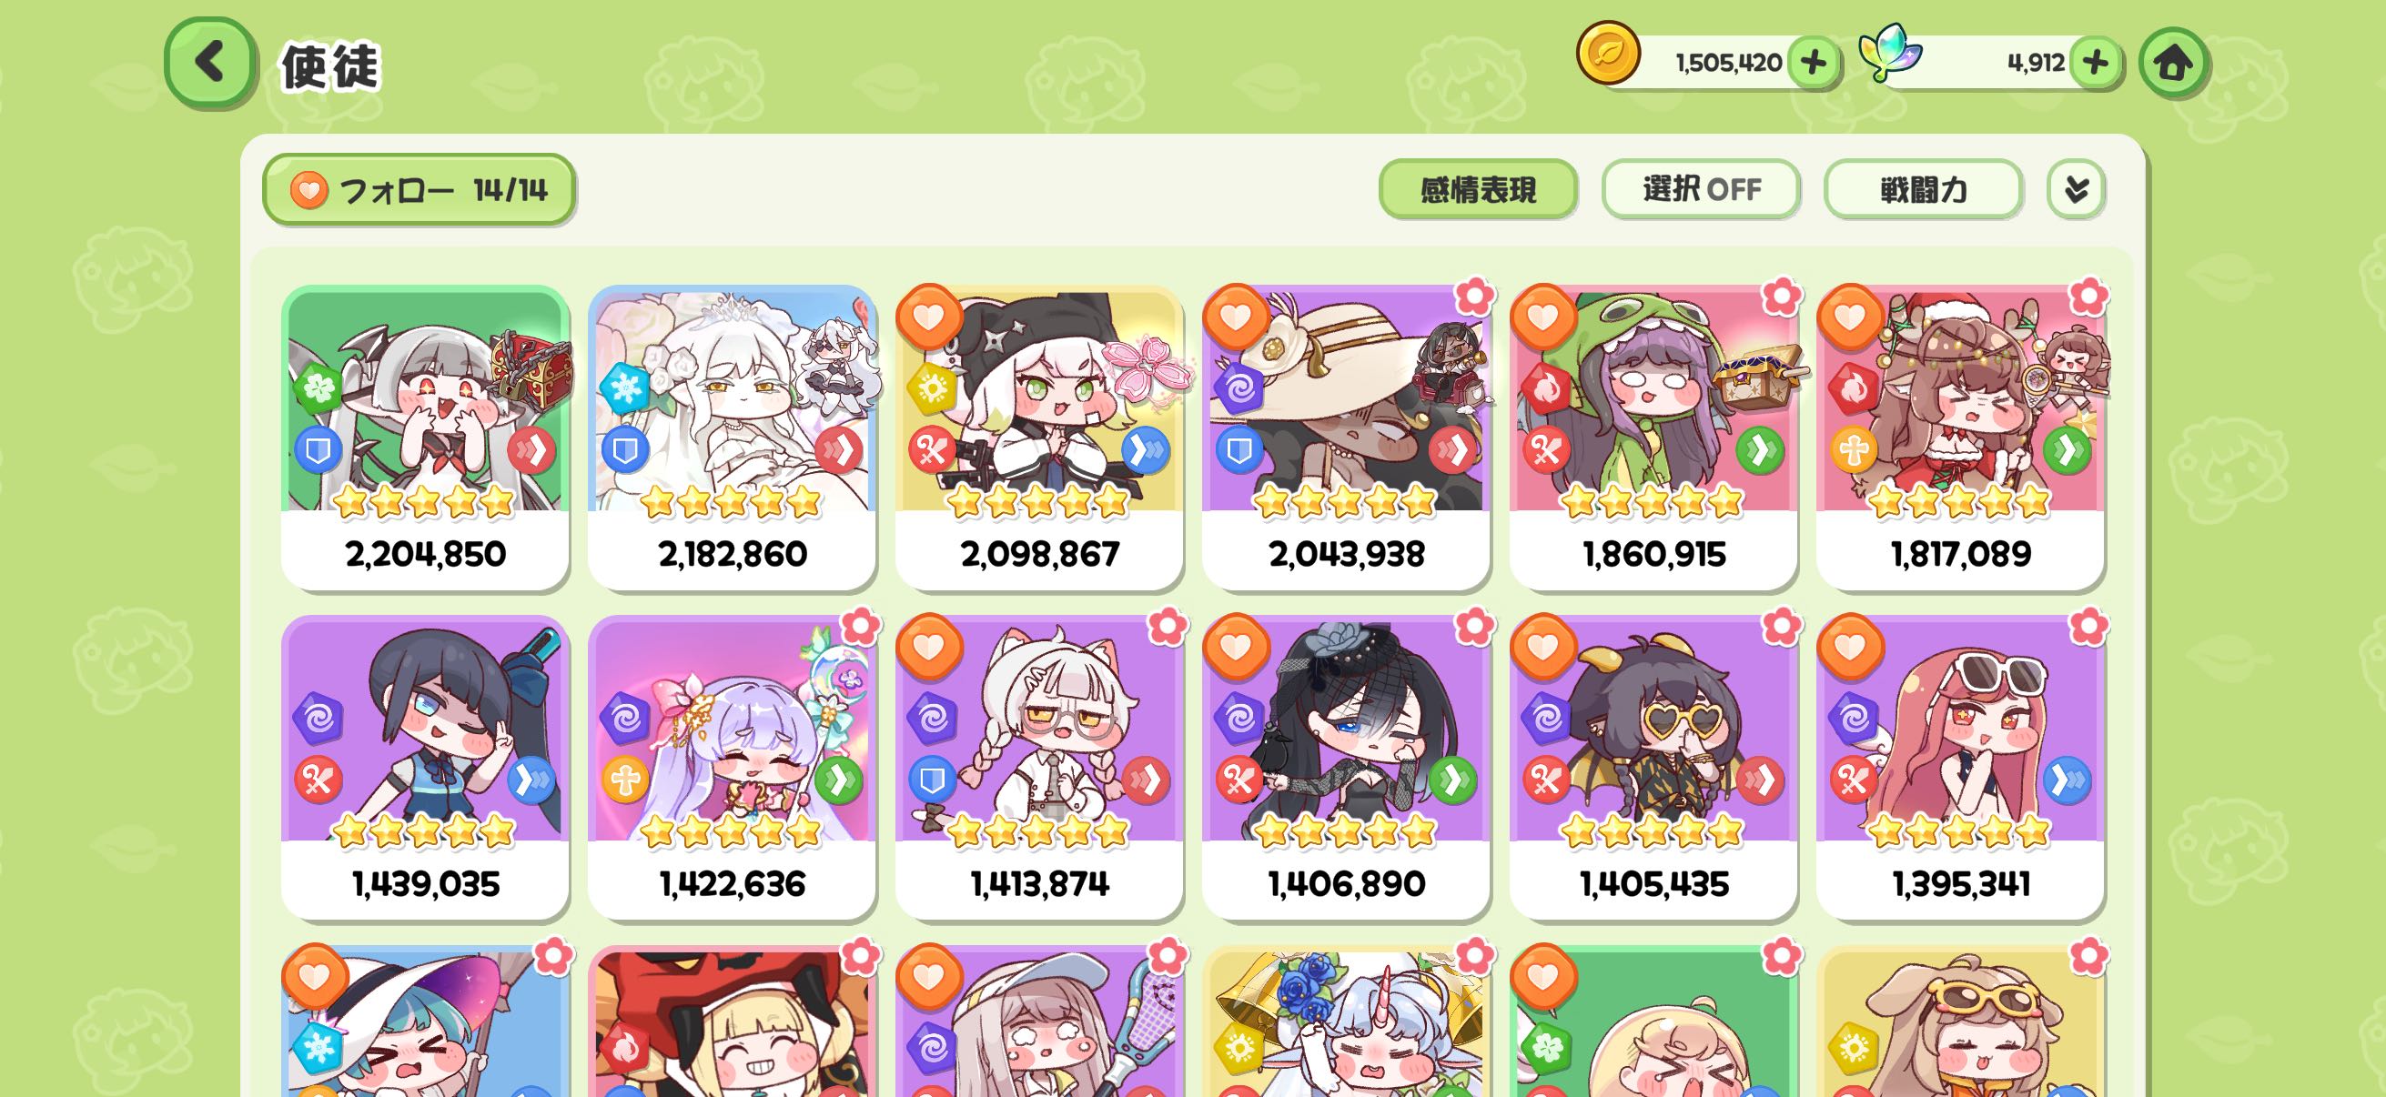Reverse sort order with double-chevron button

(2076, 190)
